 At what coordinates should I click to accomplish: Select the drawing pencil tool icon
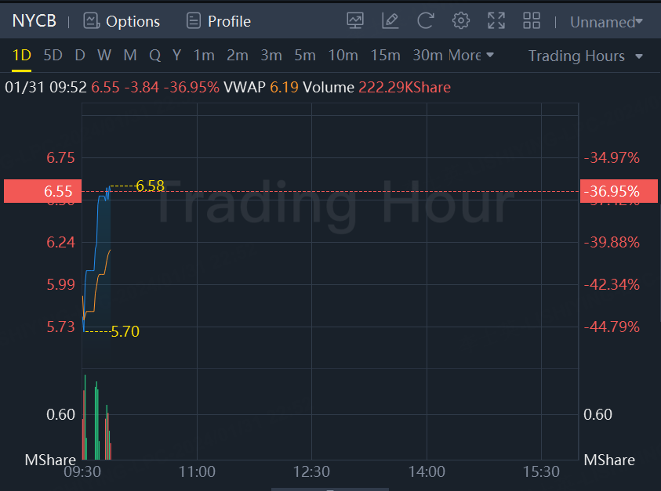point(390,20)
